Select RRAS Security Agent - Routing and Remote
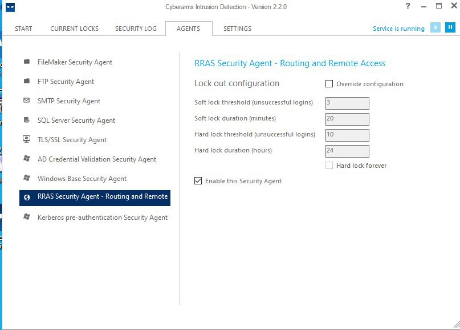 click(x=95, y=198)
